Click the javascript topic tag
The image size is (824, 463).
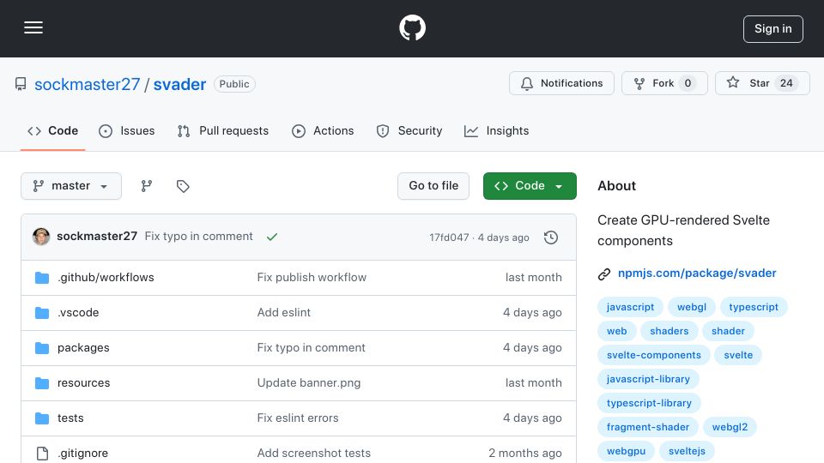pos(630,307)
